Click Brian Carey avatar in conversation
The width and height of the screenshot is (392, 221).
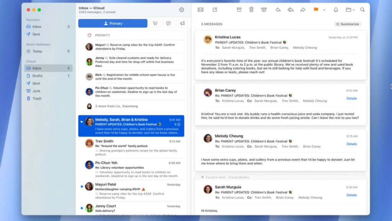[x=207, y=92]
